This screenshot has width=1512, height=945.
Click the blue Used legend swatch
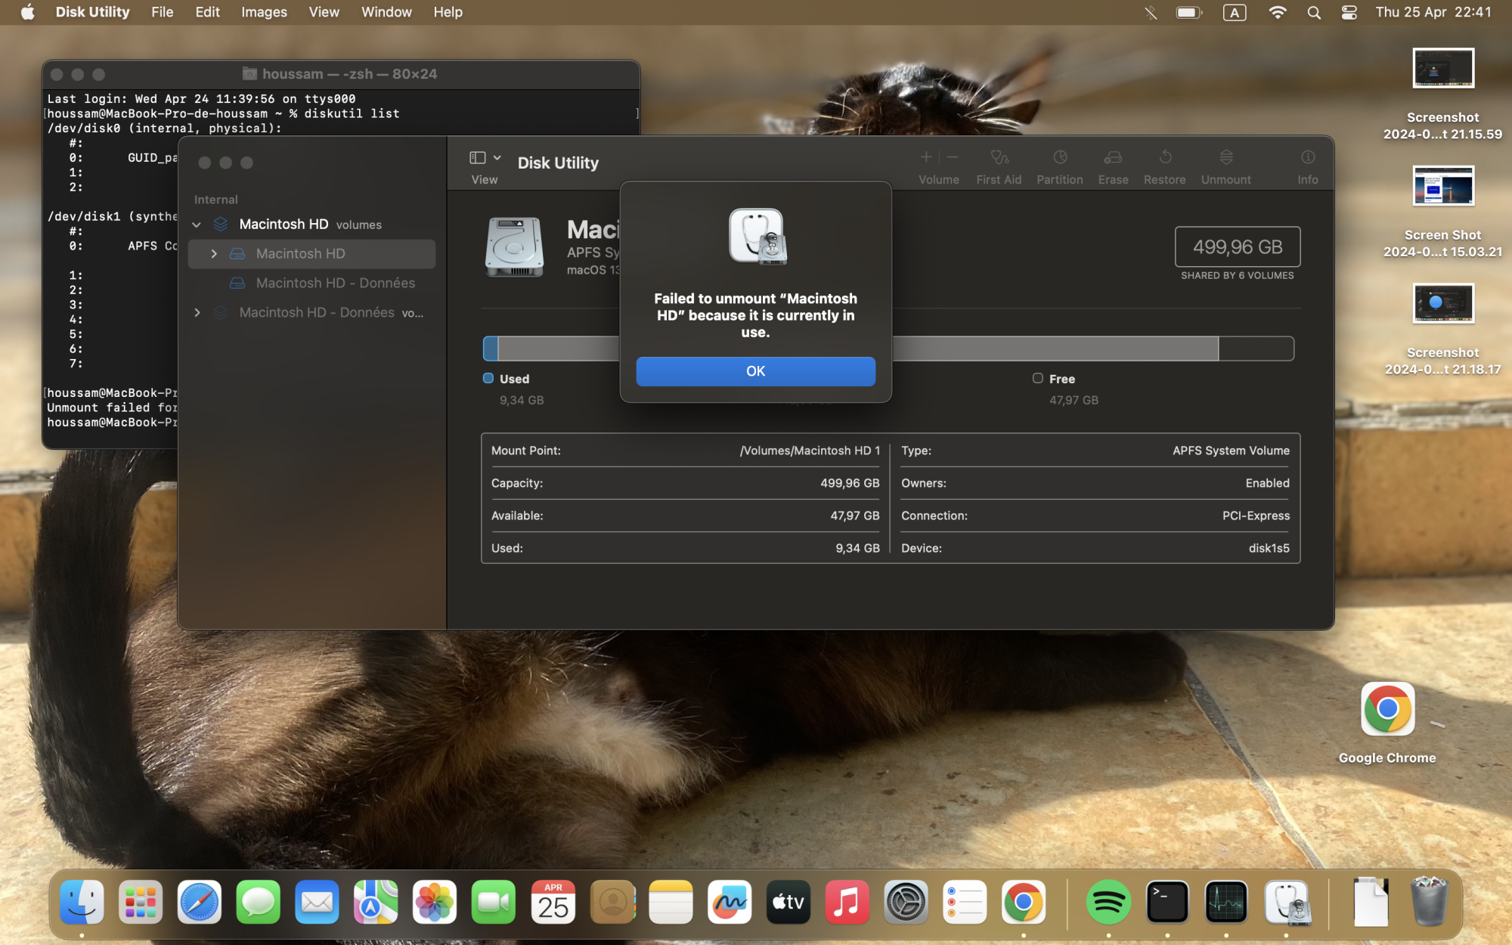[x=488, y=379]
